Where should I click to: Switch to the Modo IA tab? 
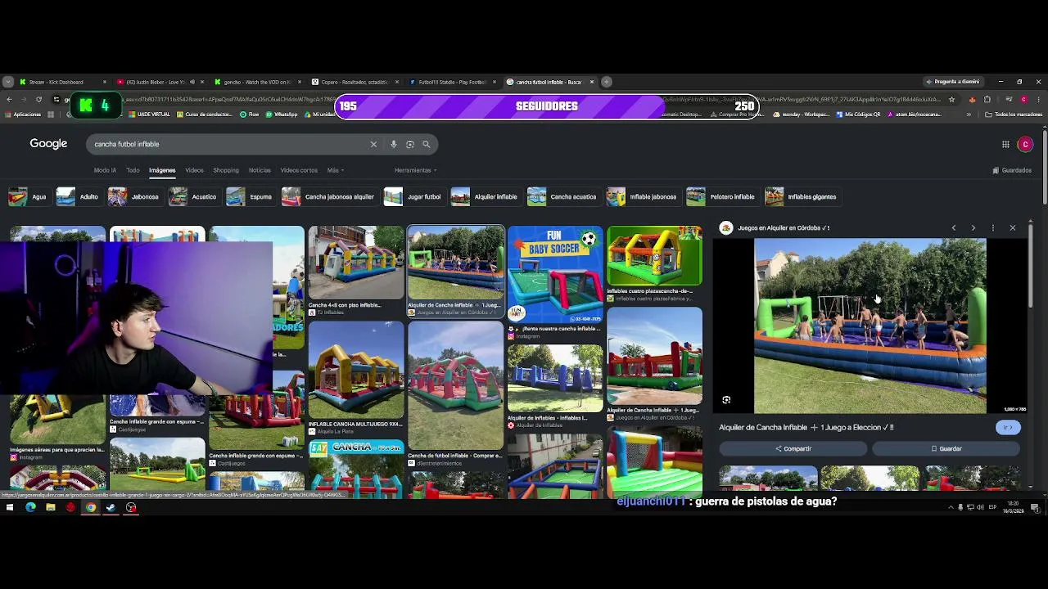coord(105,170)
